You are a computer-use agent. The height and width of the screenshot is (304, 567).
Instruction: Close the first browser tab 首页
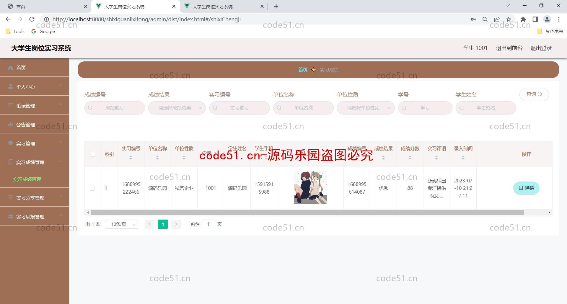point(86,6)
